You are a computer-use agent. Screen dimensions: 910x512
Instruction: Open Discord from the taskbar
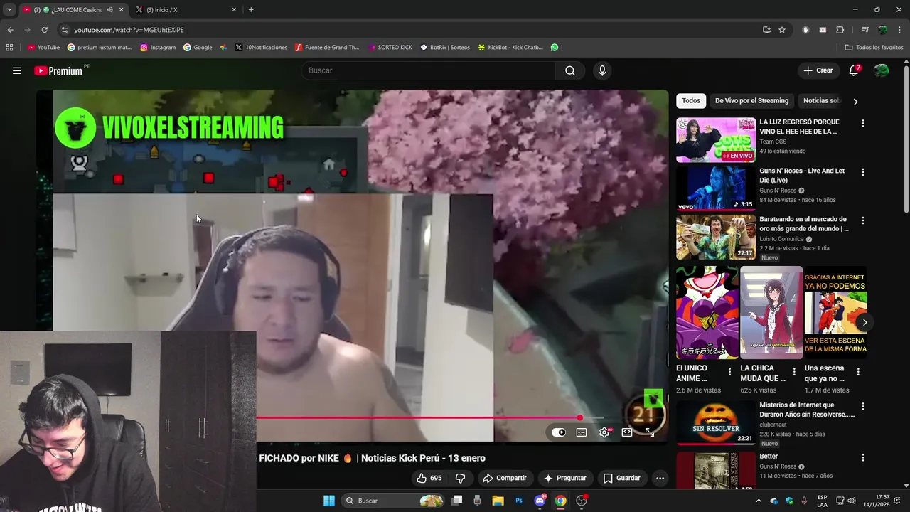click(540, 501)
